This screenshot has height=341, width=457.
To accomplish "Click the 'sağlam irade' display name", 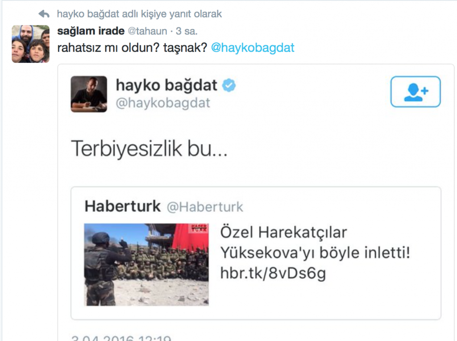I will click(x=91, y=31).
